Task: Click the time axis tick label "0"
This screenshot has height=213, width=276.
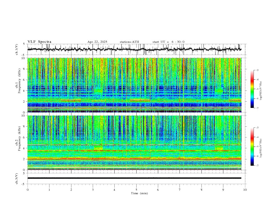Action: (x=28, y=190)
